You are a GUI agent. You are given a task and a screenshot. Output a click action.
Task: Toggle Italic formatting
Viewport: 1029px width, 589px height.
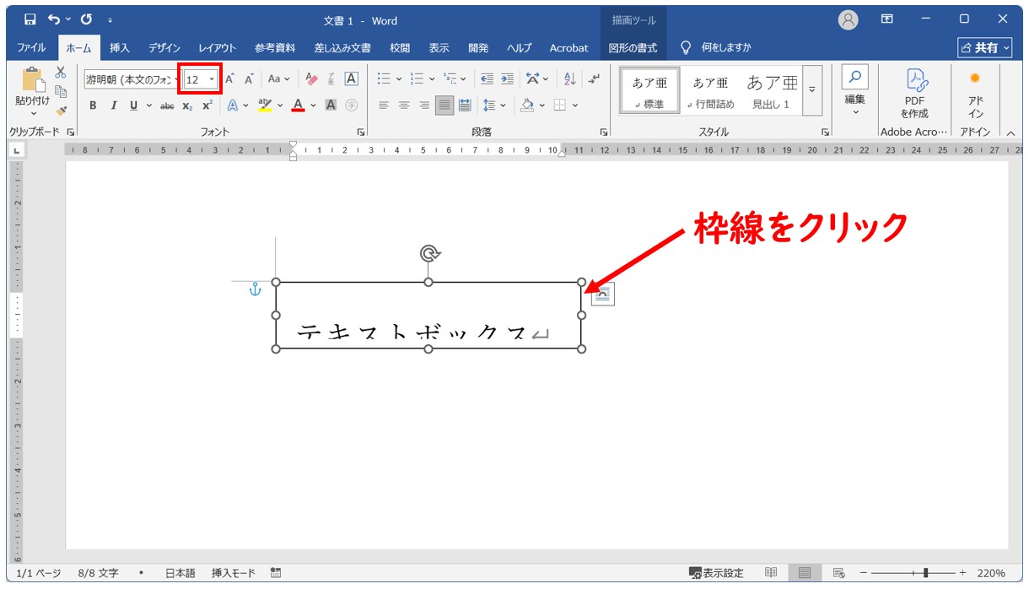[113, 105]
